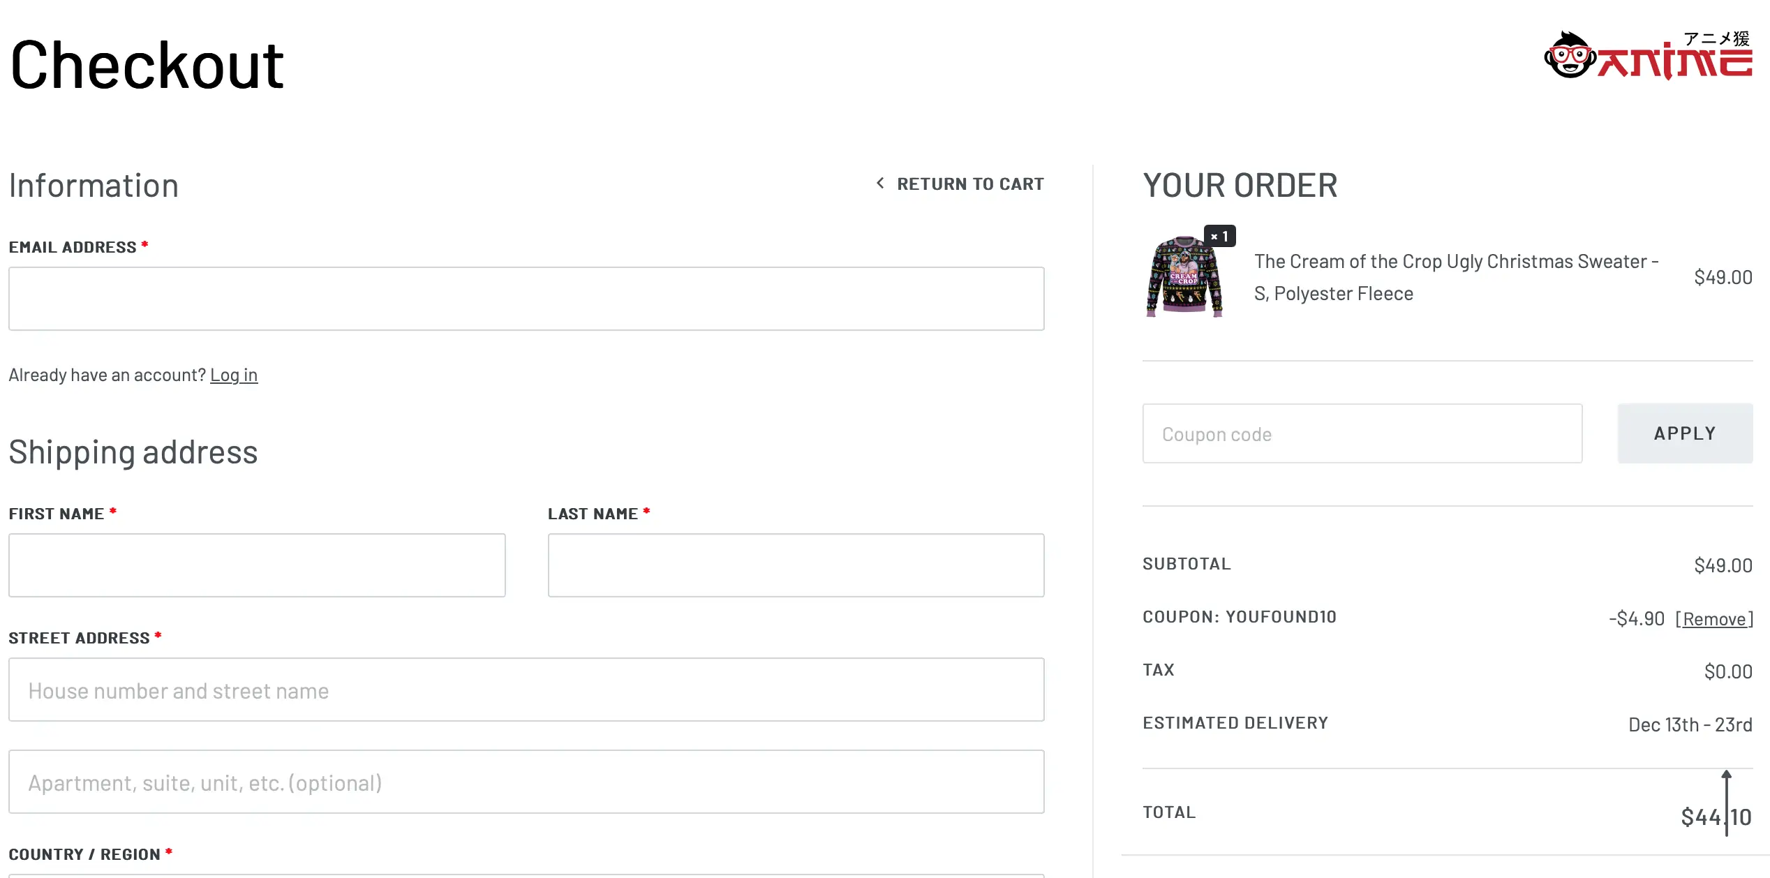Focus the Email Address input field
Screen dimensions: 1770x878
[526, 299]
